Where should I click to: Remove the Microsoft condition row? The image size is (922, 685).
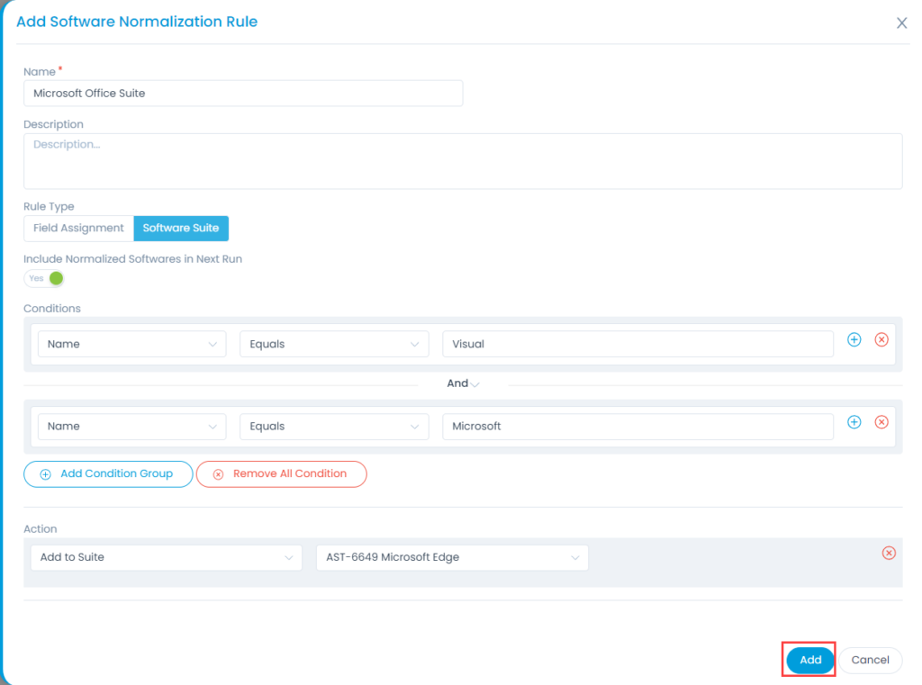881,422
